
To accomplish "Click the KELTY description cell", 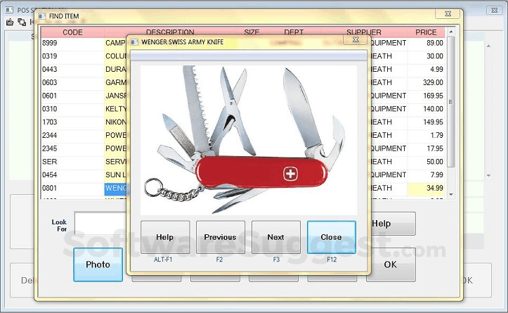I will [x=116, y=109].
